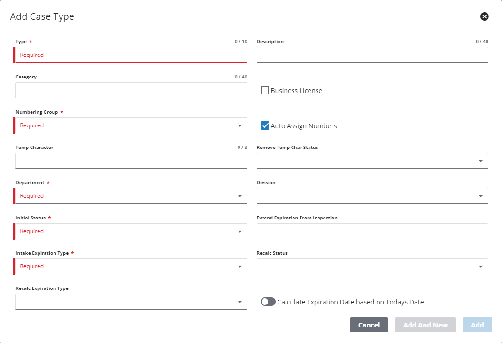Focus the Description text field

pyautogui.click(x=372, y=55)
